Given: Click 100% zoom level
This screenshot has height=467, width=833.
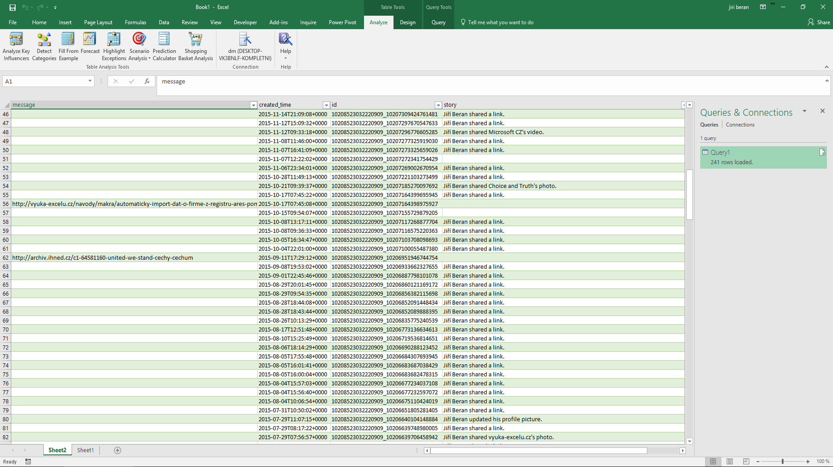Looking at the screenshot, I should click(x=823, y=461).
